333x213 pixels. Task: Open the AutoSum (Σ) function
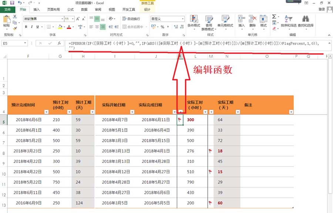click(x=274, y=16)
